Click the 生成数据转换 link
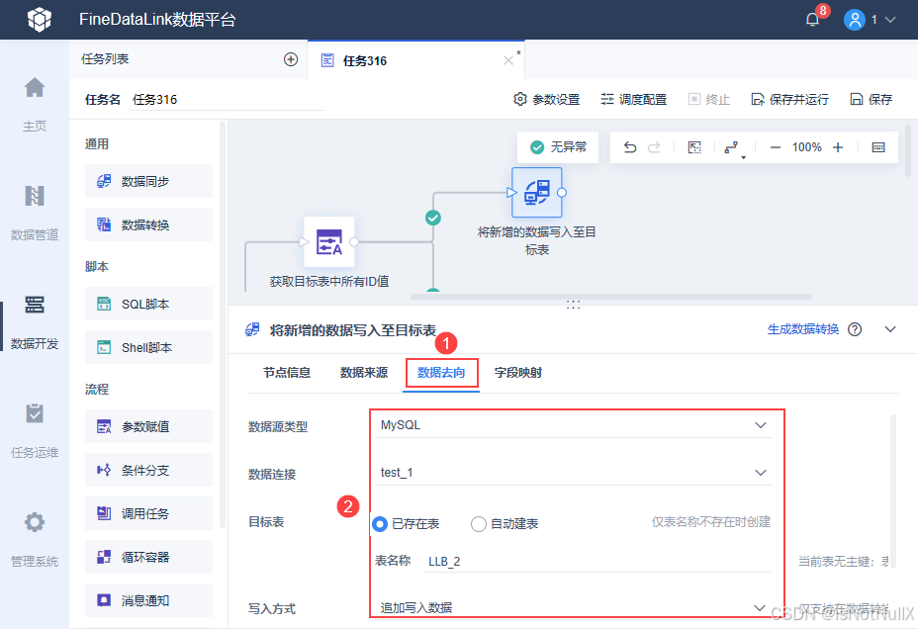 [x=802, y=329]
